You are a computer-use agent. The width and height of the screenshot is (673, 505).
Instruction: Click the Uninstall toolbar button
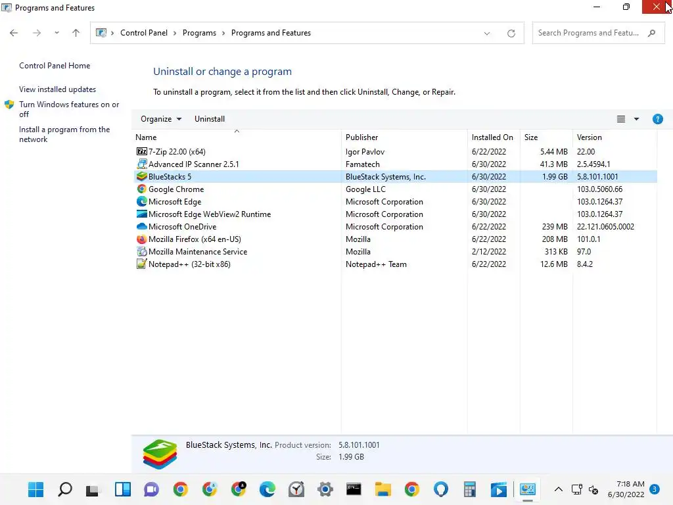pos(210,119)
